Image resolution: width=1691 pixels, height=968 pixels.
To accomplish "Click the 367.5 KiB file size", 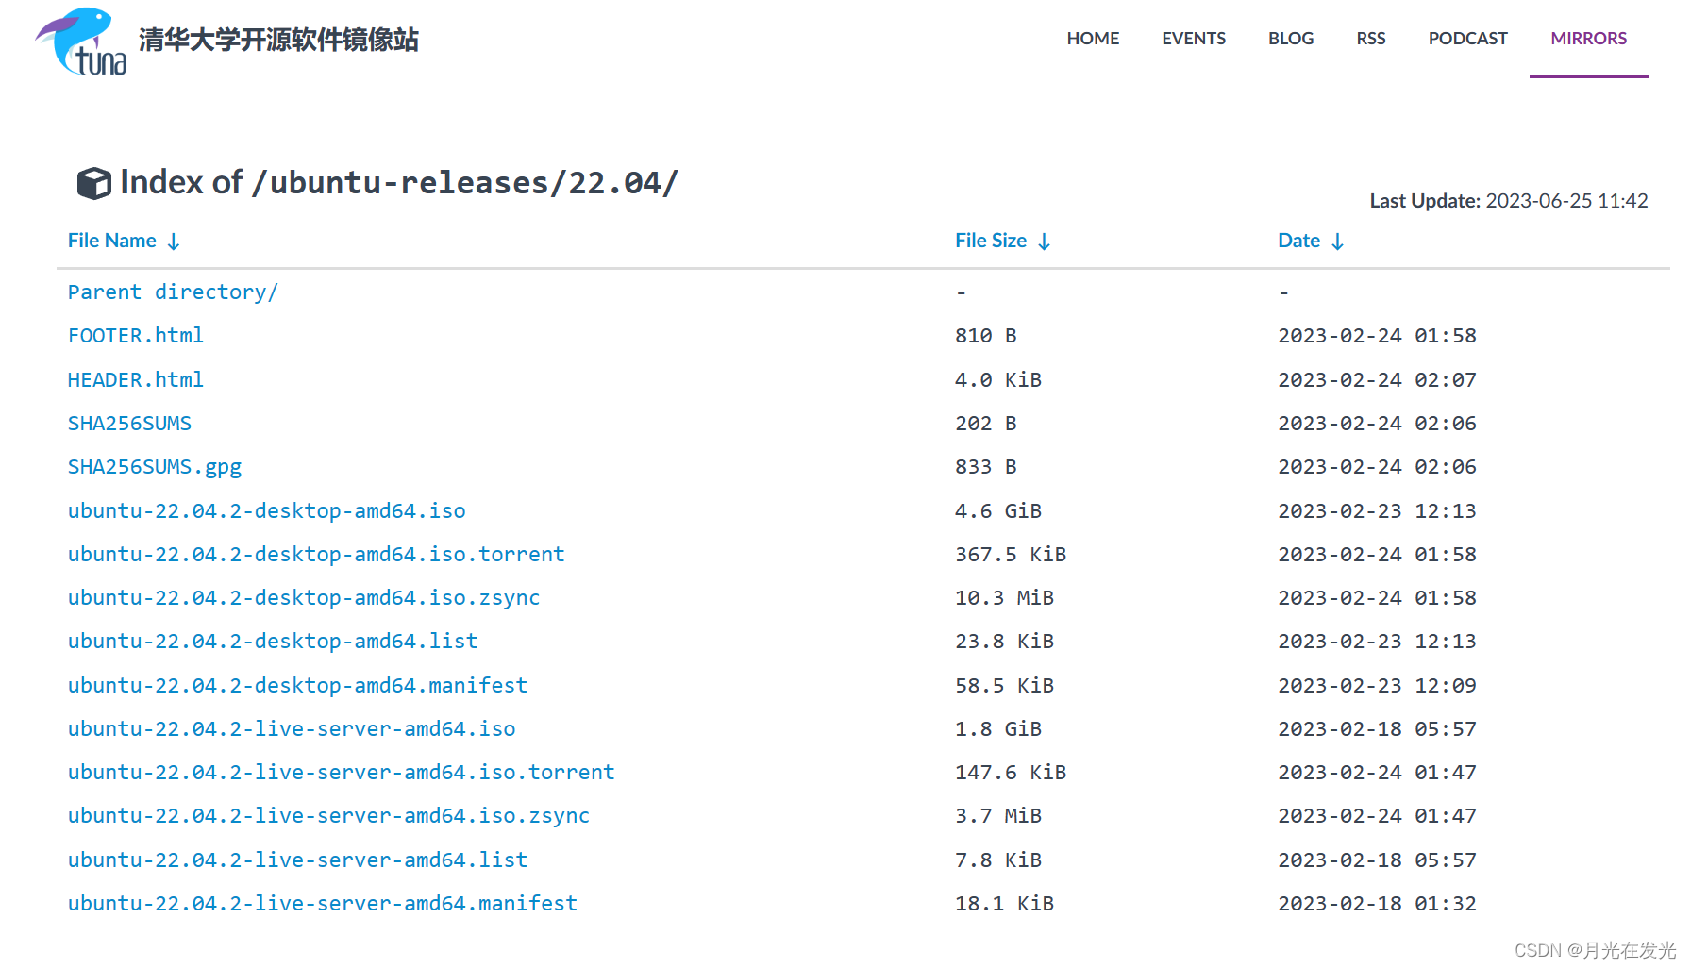I will 1011,555.
